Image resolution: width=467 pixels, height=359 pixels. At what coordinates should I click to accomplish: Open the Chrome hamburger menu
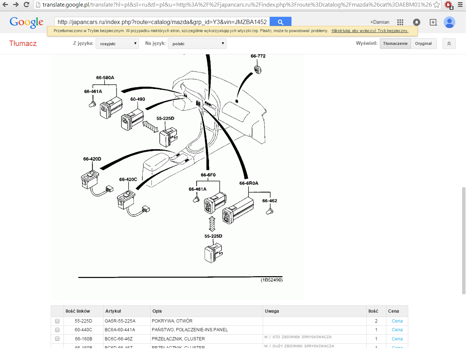click(460, 5)
